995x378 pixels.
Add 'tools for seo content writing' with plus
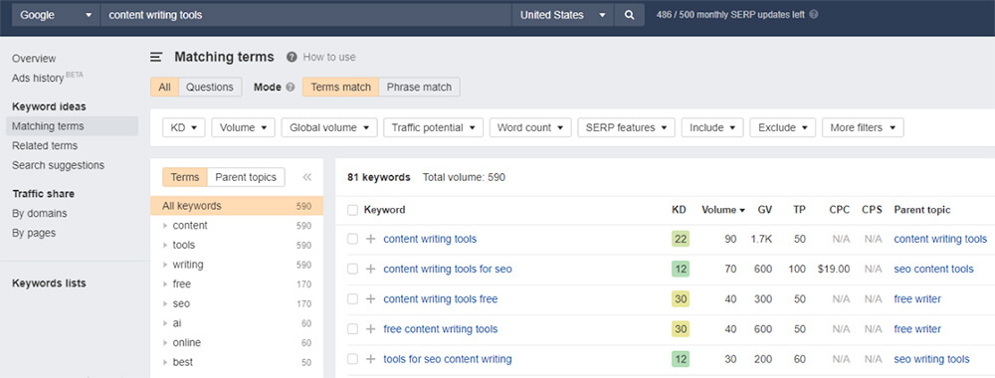[371, 359]
